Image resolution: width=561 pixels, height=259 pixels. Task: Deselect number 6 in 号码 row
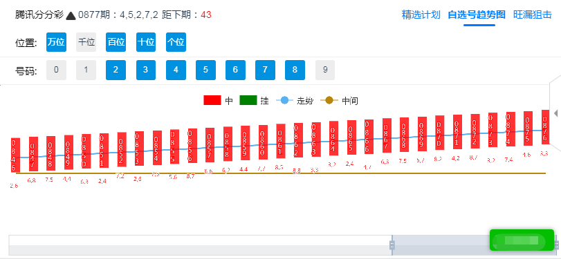[x=235, y=70]
